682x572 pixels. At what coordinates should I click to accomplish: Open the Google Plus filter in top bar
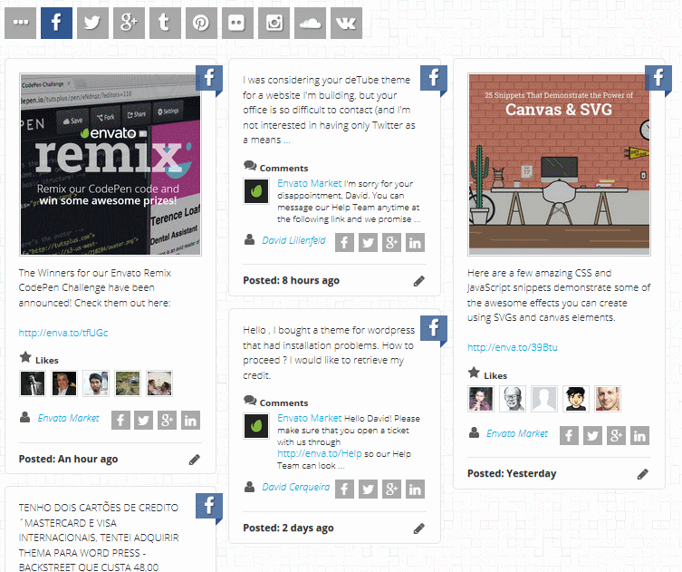pyautogui.click(x=129, y=23)
